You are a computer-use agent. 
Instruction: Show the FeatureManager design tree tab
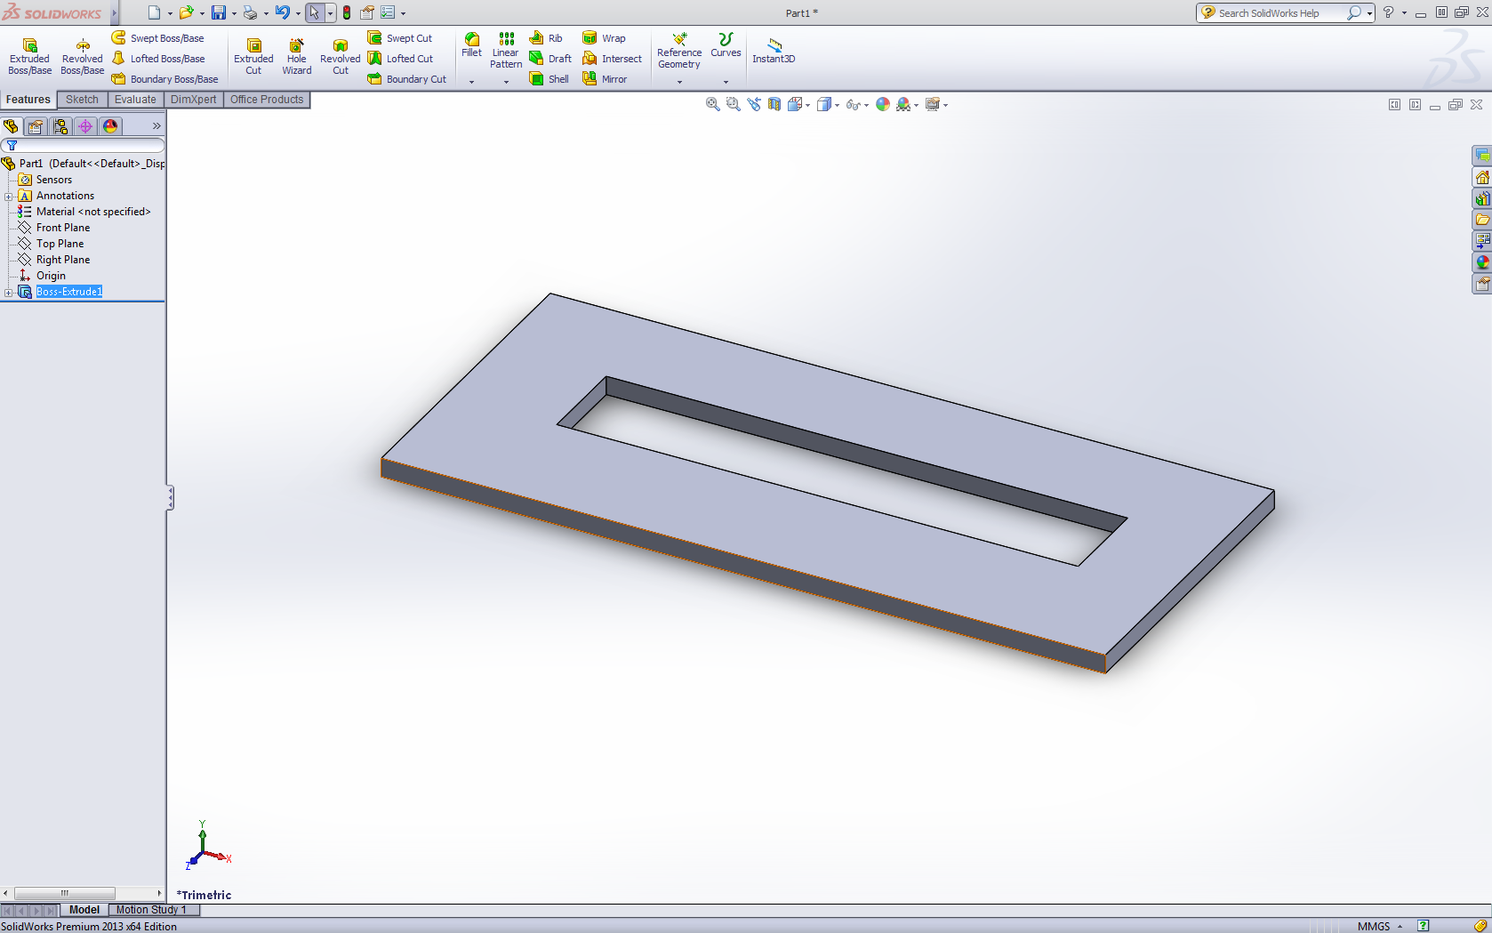(11, 126)
